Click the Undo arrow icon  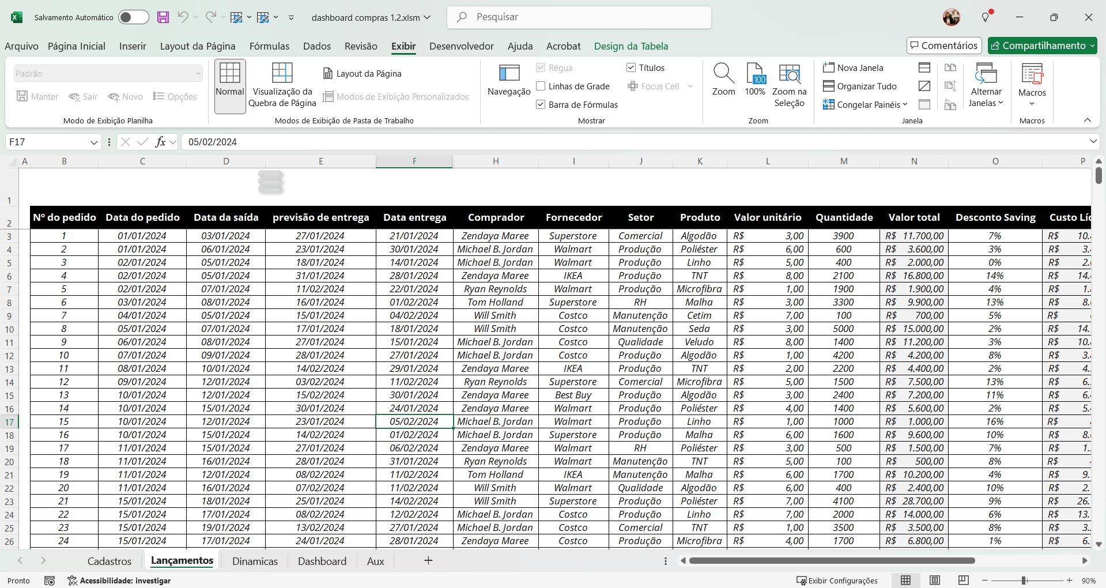pos(183,17)
